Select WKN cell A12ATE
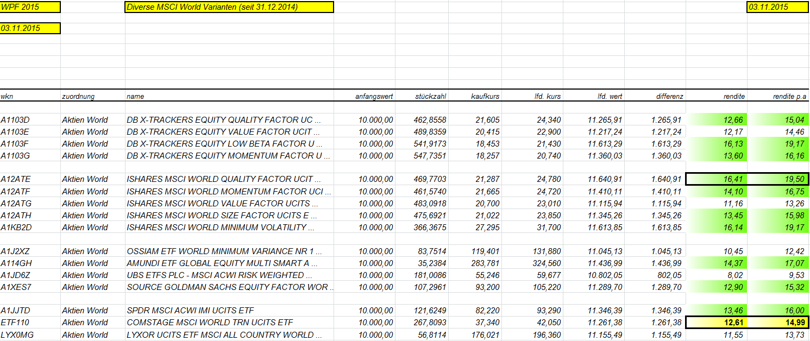This screenshot has width=810, height=341. pyautogui.click(x=30, y=179)
